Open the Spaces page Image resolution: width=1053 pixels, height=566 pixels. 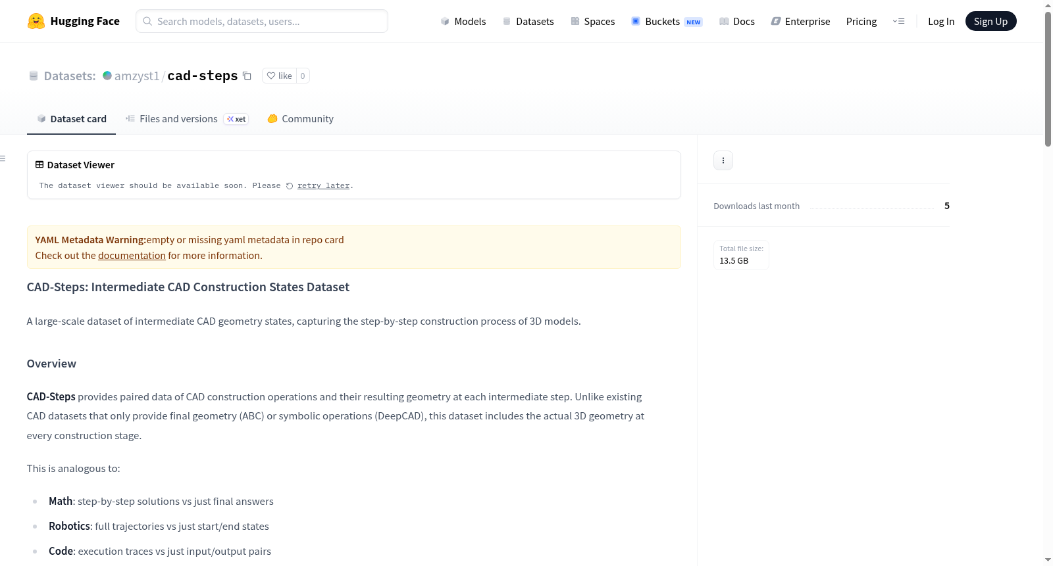pos(592,21)
